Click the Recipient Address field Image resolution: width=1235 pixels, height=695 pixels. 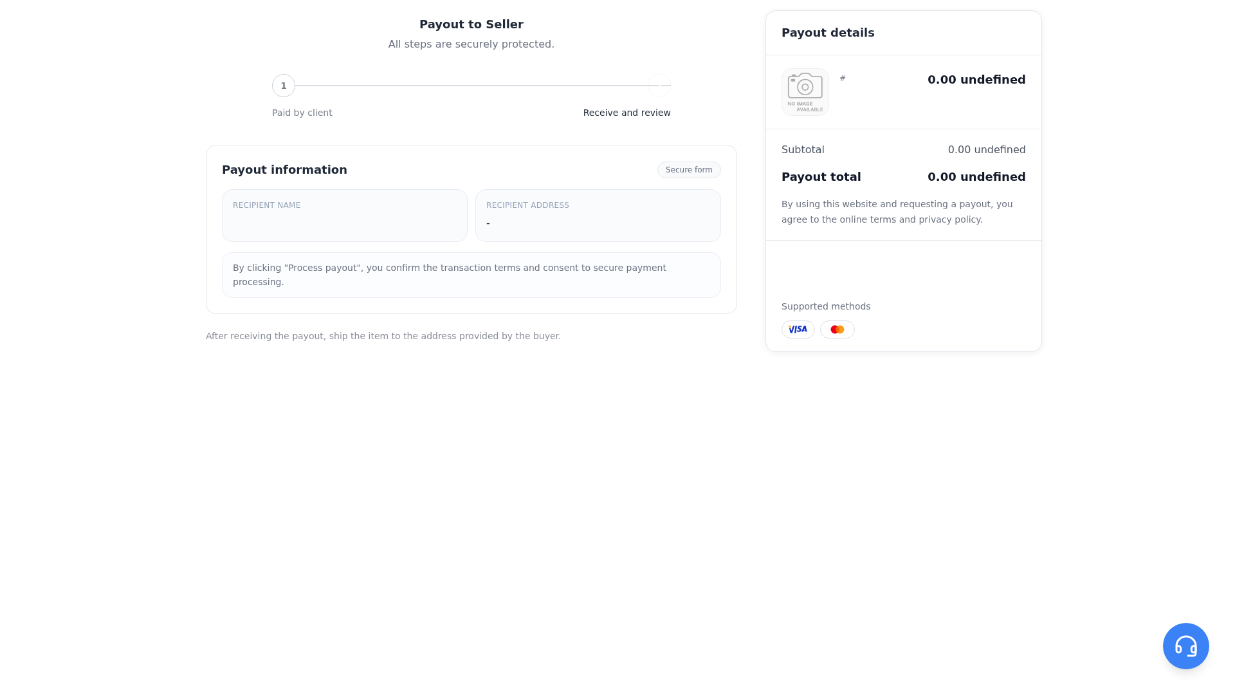click(x=598, y=216)
